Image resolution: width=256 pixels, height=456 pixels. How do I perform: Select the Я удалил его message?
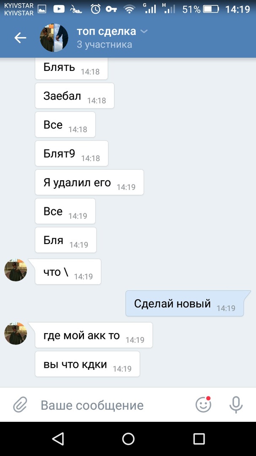tap(89, 182)
